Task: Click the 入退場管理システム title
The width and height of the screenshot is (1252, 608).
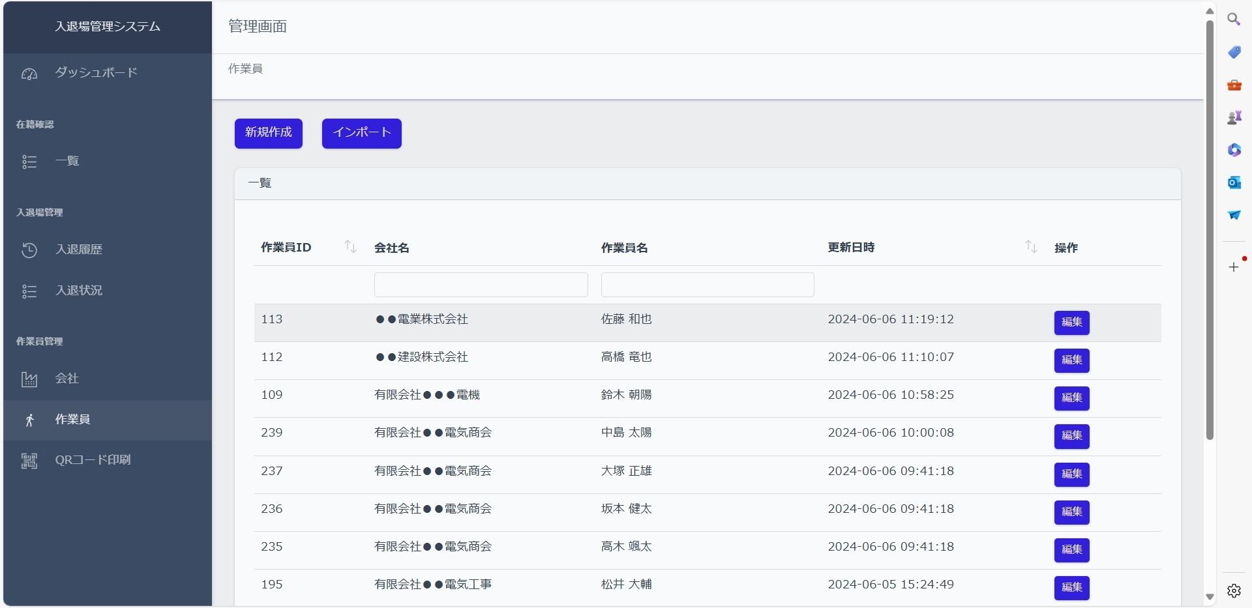Action: point(108,27)
